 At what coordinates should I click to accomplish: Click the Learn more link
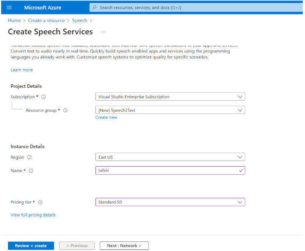pos(22,70)
